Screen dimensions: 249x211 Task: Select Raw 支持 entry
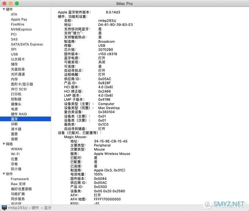[x=18, y=184]
